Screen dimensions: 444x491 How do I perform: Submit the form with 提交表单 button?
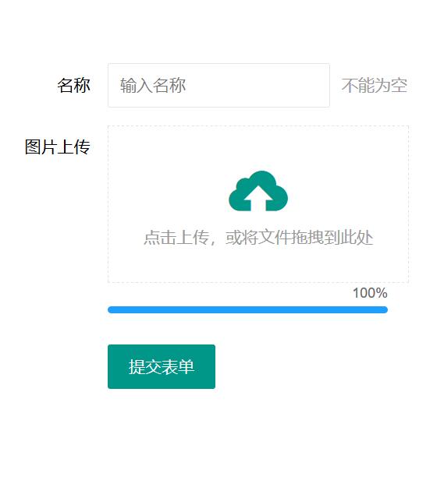click(x=162, y=366)
